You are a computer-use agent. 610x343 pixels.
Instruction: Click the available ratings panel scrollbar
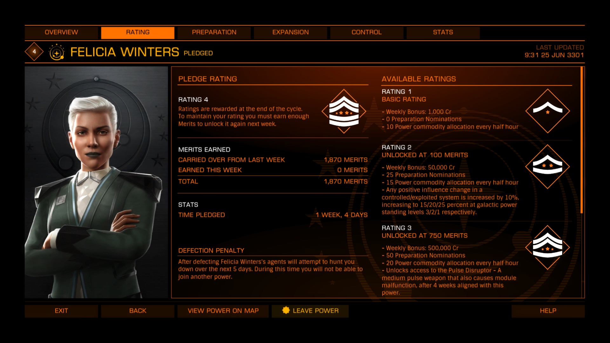coord(582,140)
